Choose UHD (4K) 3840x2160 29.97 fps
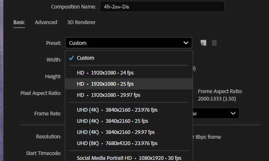 (x=116, y=132)
